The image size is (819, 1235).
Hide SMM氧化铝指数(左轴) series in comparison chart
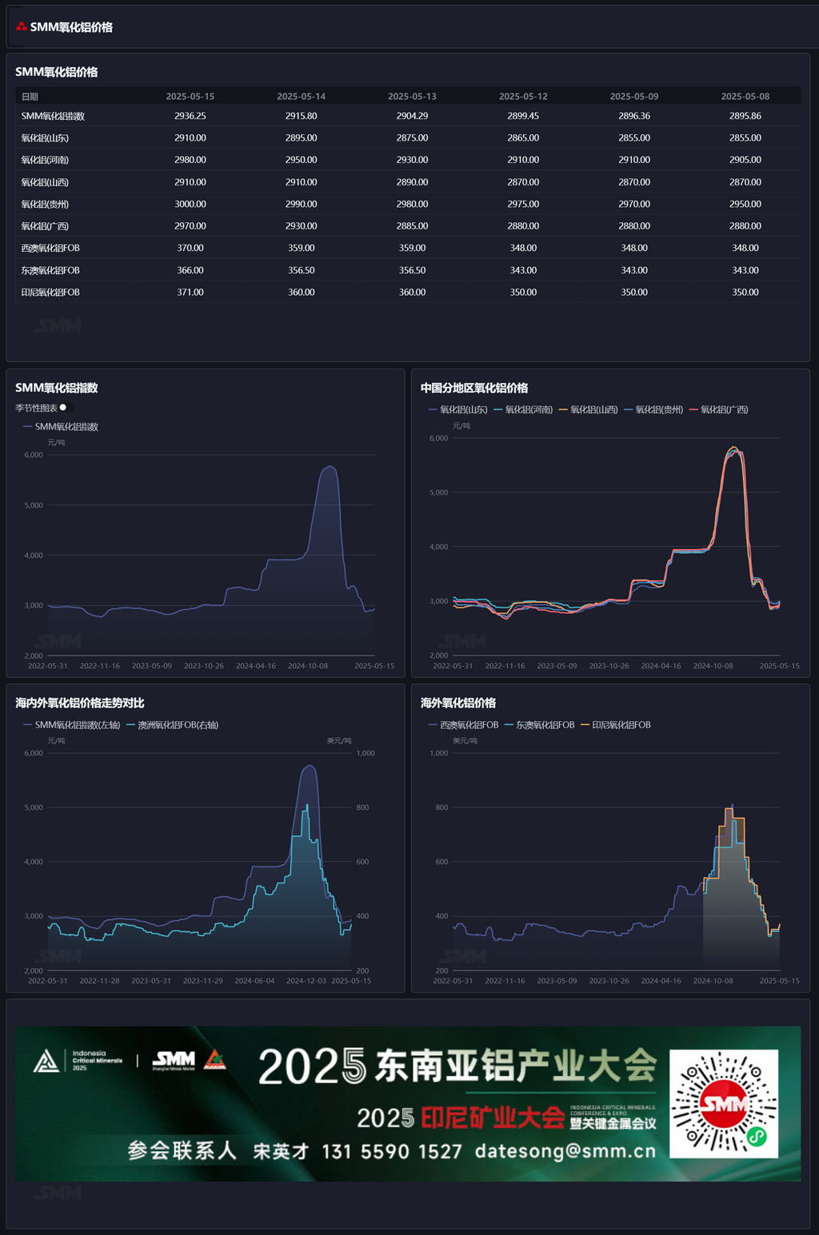(72, 725)
